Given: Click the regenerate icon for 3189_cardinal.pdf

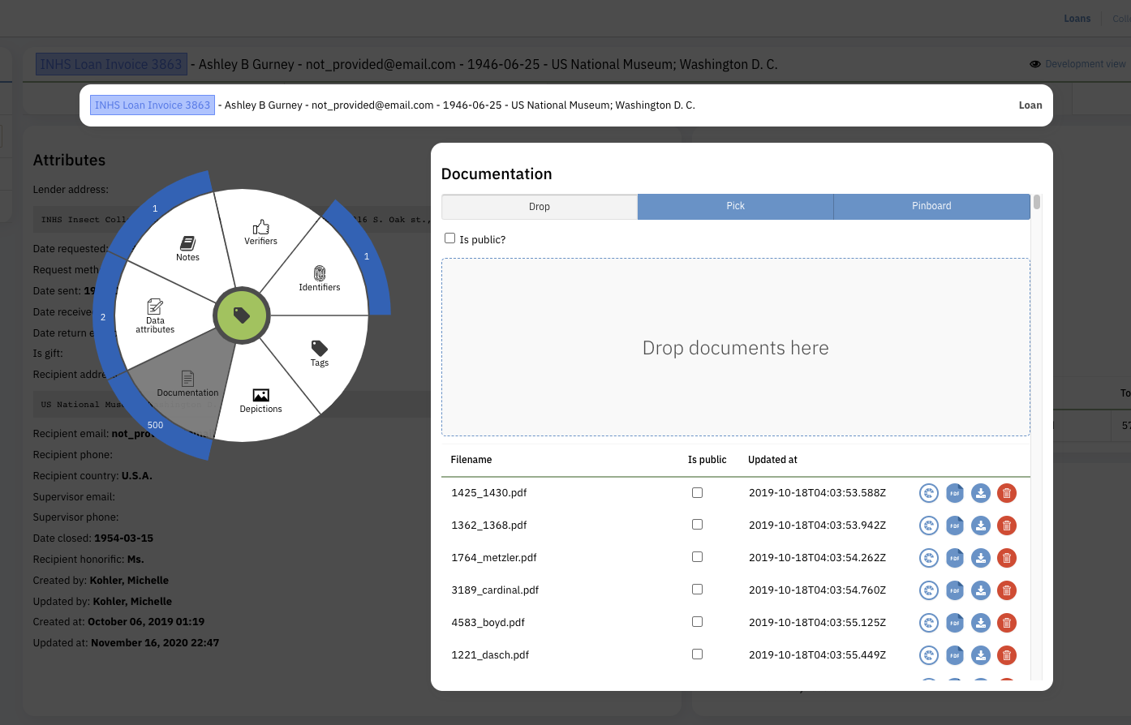Looking at the screenshot, I should tap(929, 590).
